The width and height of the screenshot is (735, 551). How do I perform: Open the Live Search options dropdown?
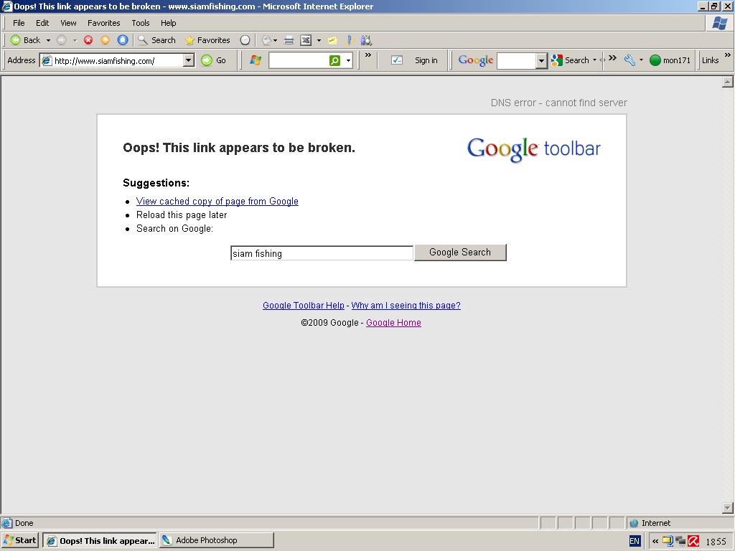coord(348,60)
